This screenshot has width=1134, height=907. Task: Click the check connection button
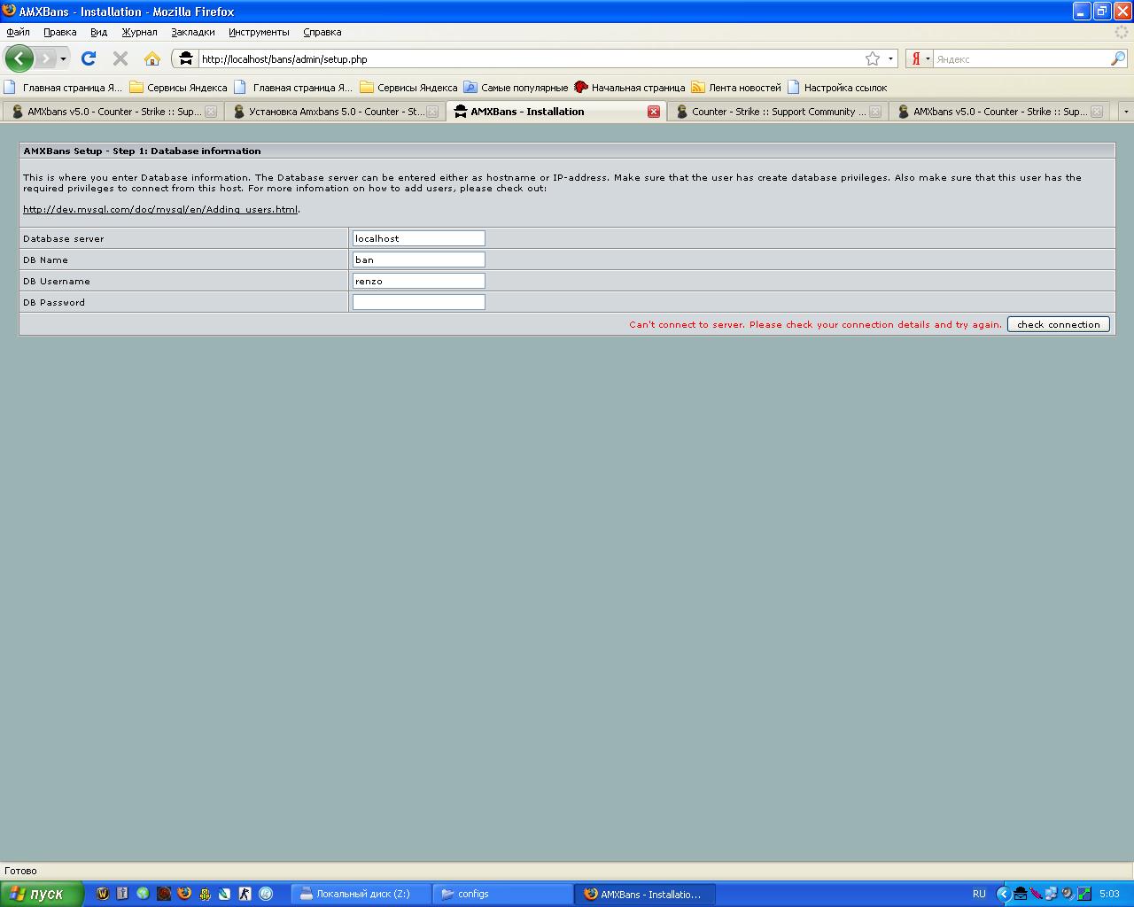tap(1059, 324)
